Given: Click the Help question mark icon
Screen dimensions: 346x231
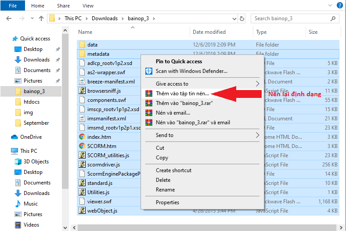Looking at the screenshot, I should coord(339,5).
